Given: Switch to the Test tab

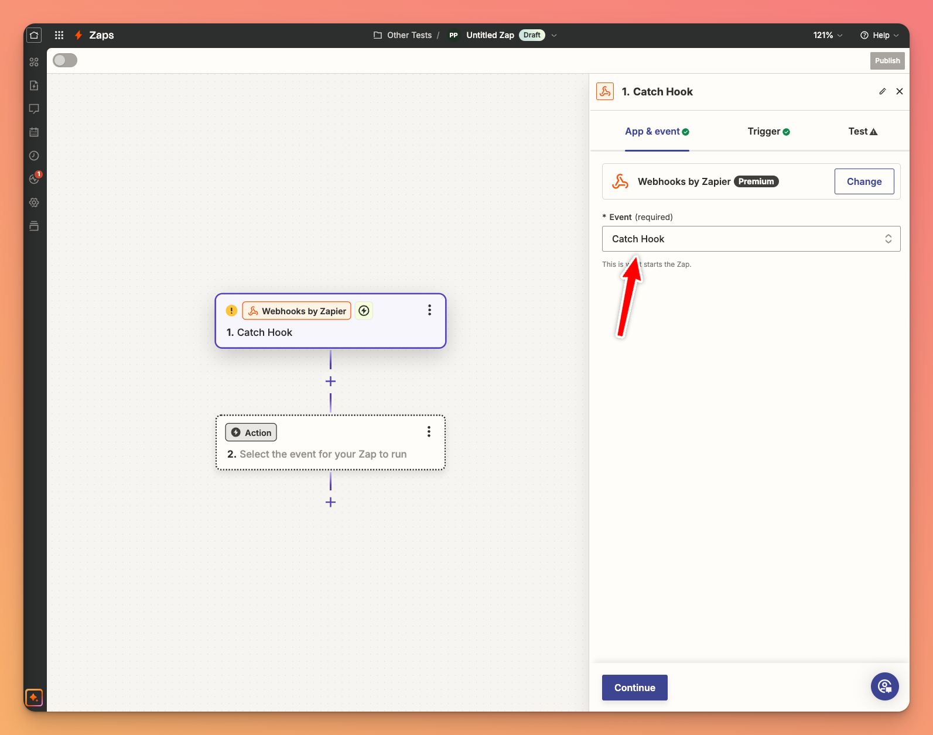Looking at the screenshot, I should coord(862,132).
